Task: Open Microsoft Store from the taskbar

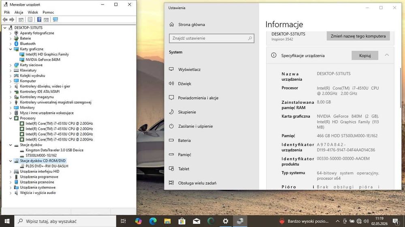Action: (x=182, y=221)
